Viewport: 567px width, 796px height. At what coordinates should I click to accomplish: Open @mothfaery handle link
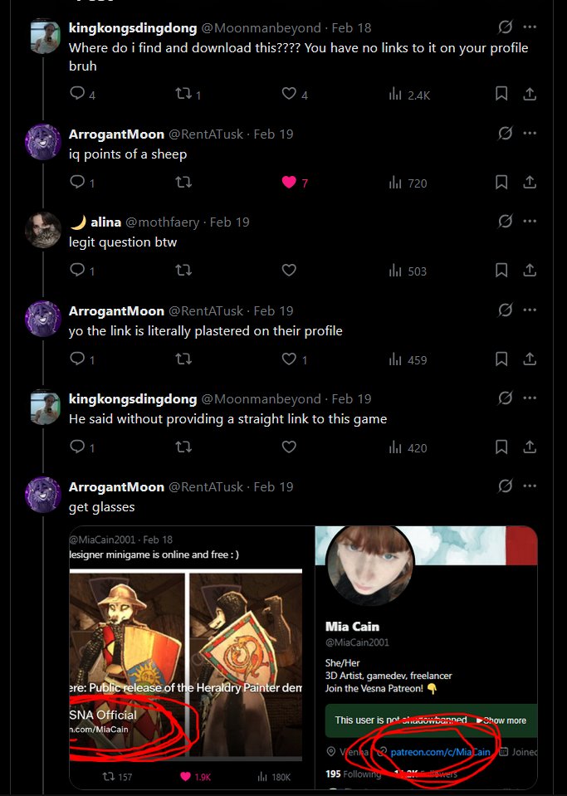pyautogui.click(x=162, y=222)
